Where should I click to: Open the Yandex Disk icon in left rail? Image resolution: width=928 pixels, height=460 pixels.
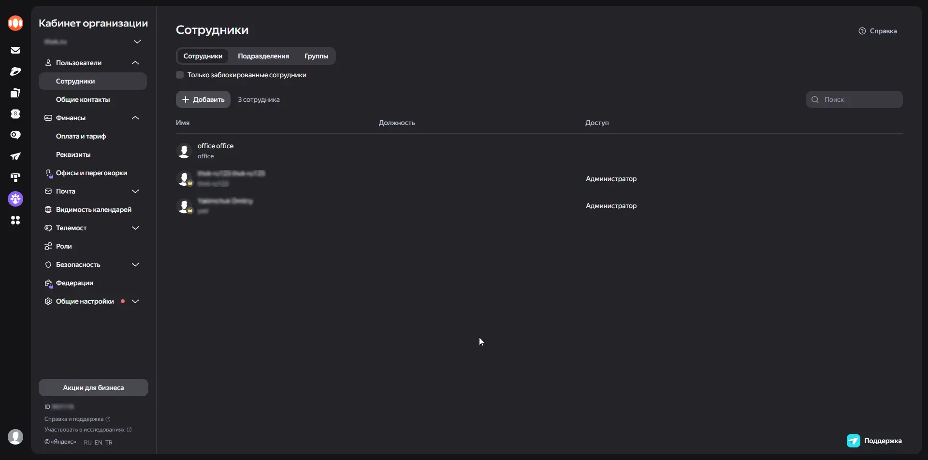15,71
